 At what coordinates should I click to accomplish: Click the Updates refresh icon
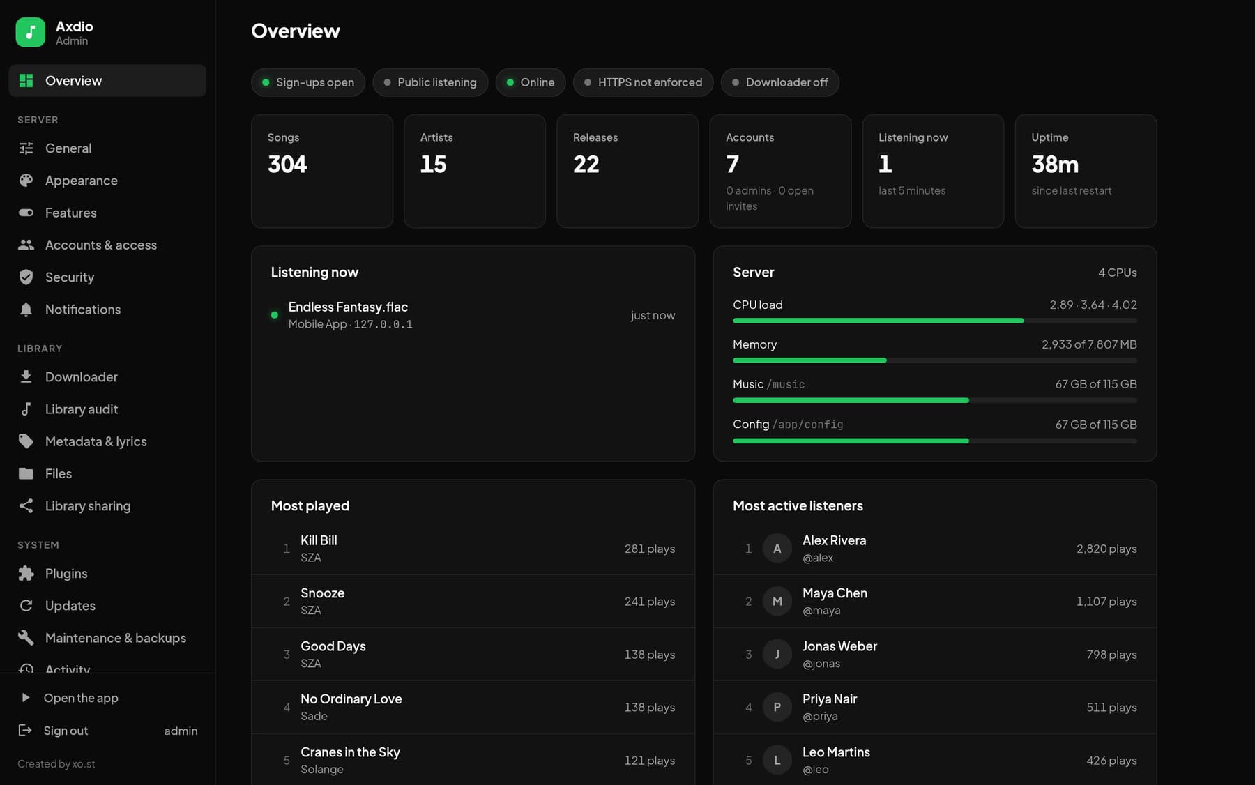click(26, 606)
